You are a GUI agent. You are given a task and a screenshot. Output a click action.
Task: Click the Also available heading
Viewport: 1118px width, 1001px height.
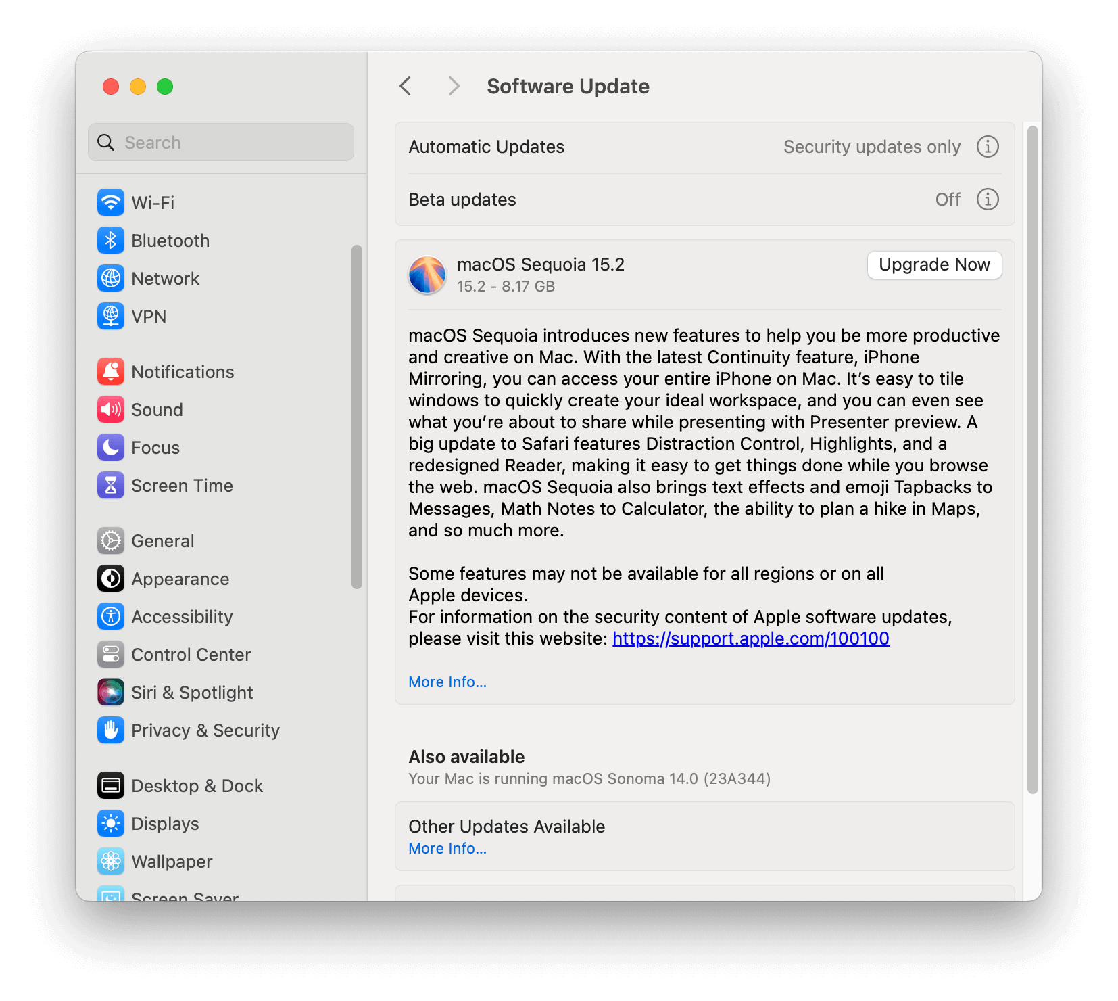466,757
